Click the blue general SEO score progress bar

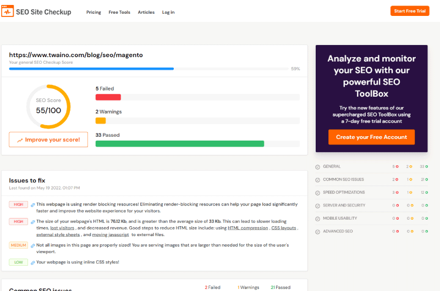click(91, 69)
